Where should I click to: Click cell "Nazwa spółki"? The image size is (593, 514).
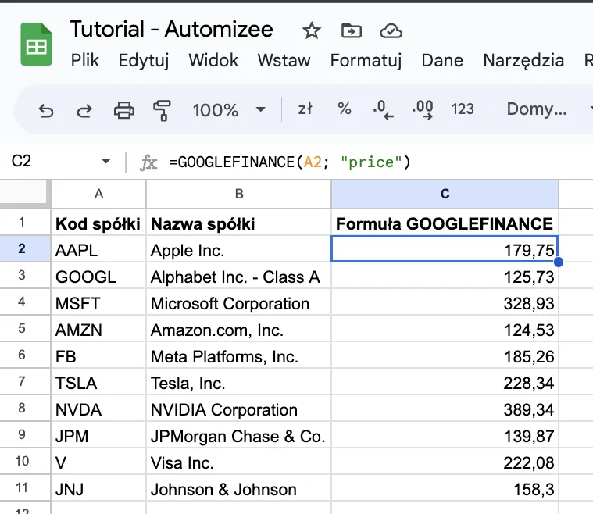[x=238, y=223]
